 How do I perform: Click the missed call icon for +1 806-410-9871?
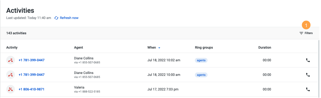(x=10, y=89)
